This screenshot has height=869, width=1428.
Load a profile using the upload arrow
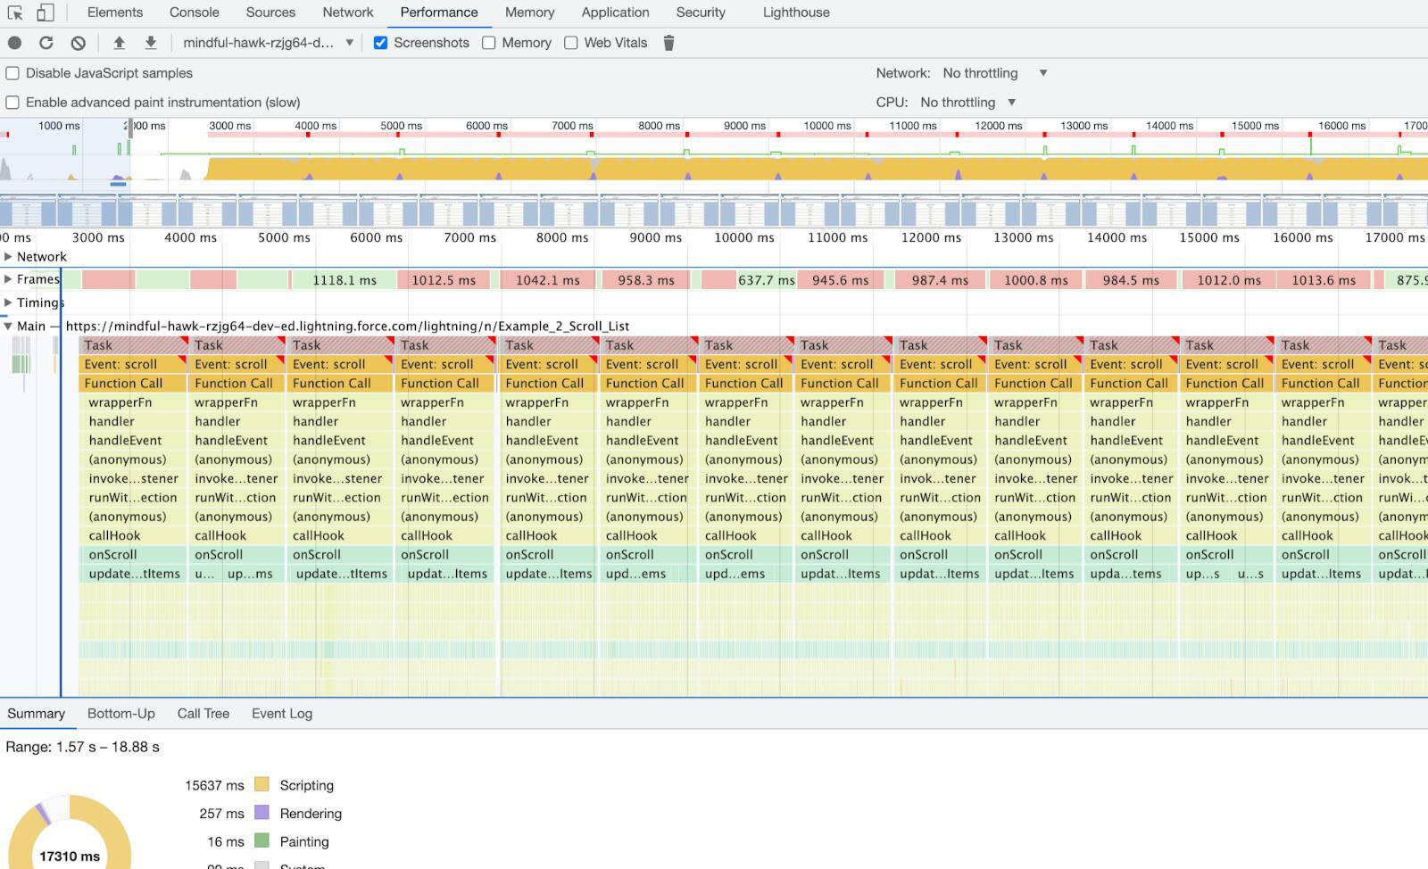pyautogui.click(x=119, y=43)
